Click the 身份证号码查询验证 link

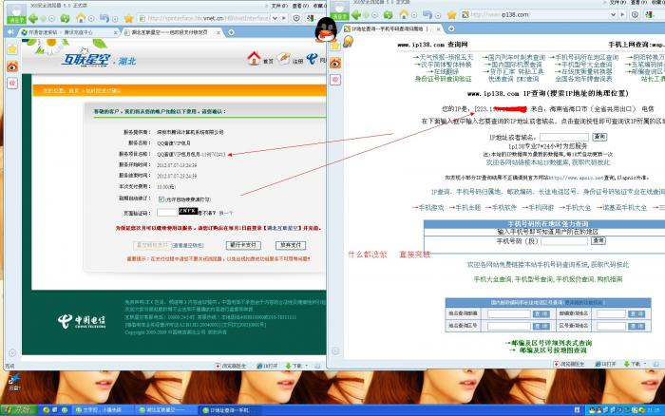pos(444,79)
